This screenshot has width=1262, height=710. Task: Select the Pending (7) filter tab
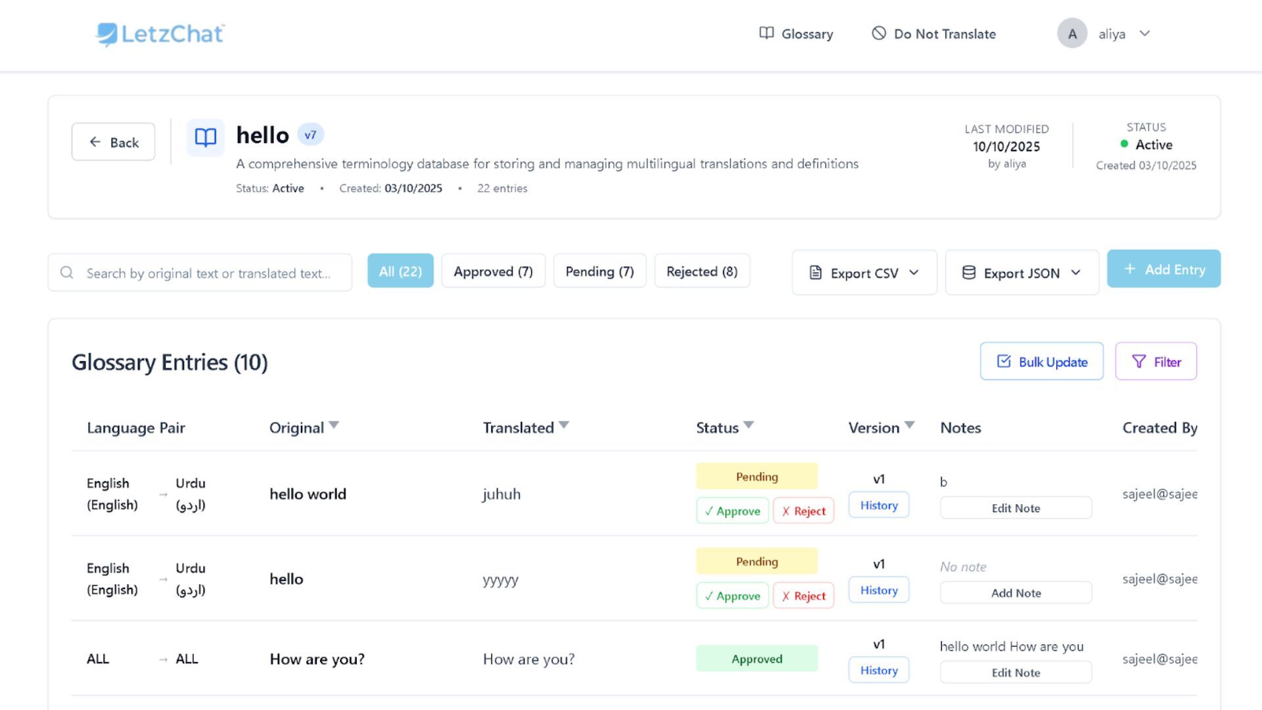coord(599,272)
